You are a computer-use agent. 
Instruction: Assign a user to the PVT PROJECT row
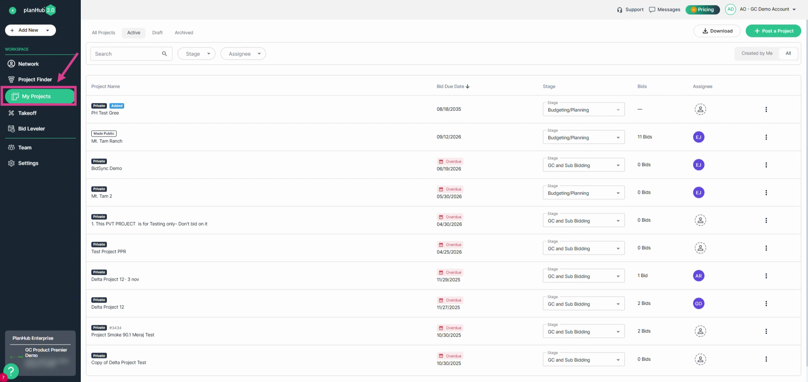click(700, 220)
